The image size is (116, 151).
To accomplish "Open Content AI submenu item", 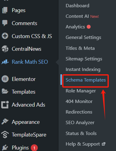I will [x=77, y=16].
